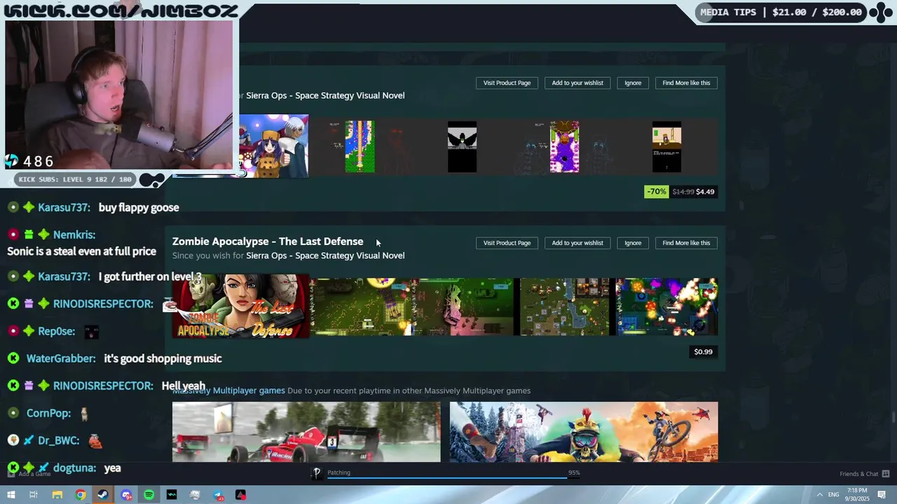897x504 pixels.
Task: Click the Steam page vertical scrollbar
Action: point(893,418)
